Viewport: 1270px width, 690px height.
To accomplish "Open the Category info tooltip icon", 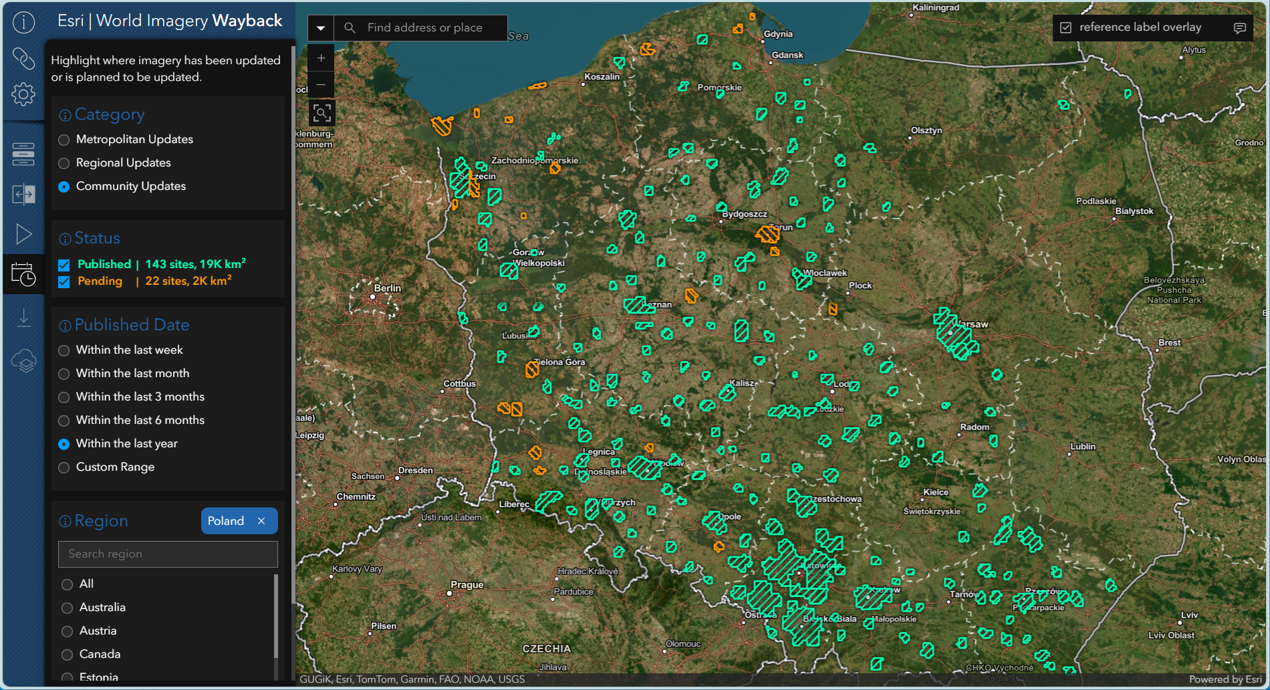I will 65,115.
